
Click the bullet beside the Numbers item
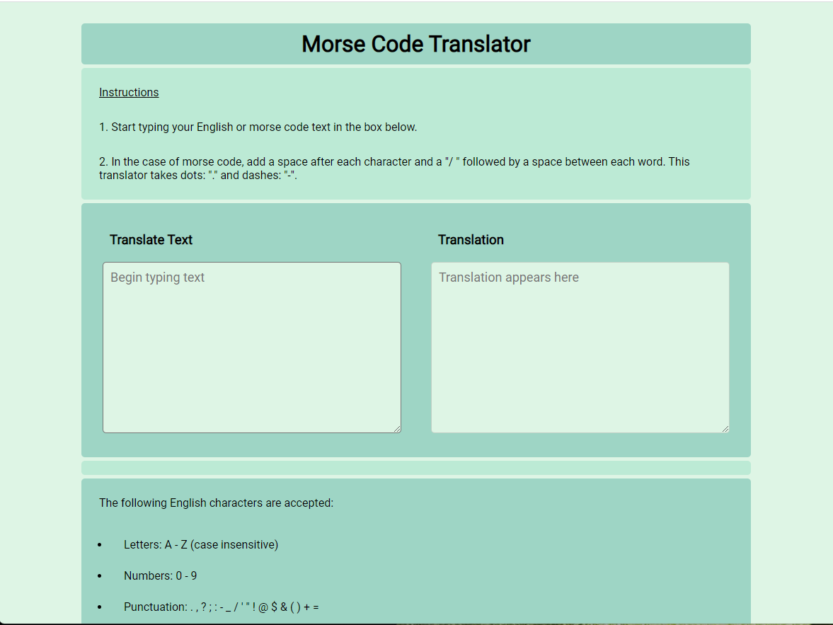(100, 576)
